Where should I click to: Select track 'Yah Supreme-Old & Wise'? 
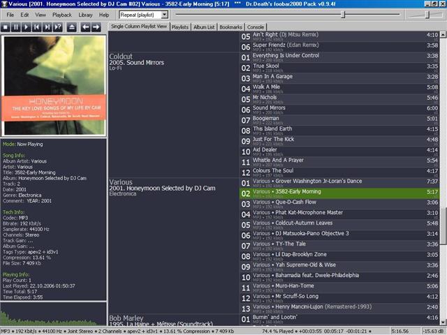339,267
